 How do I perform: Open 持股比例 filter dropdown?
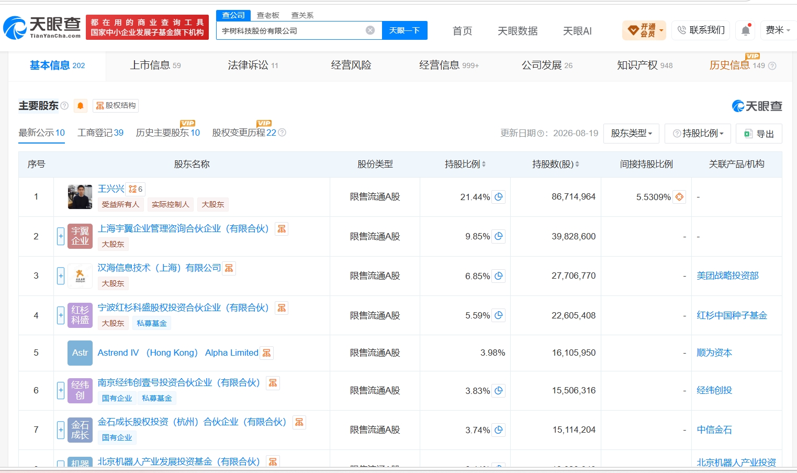698,134
